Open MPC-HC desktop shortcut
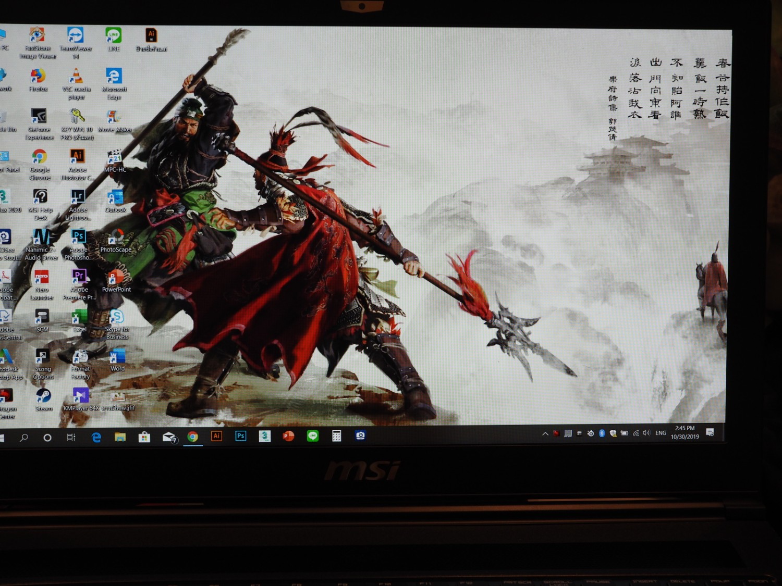782x586 pixels. [x=115, y=160]
